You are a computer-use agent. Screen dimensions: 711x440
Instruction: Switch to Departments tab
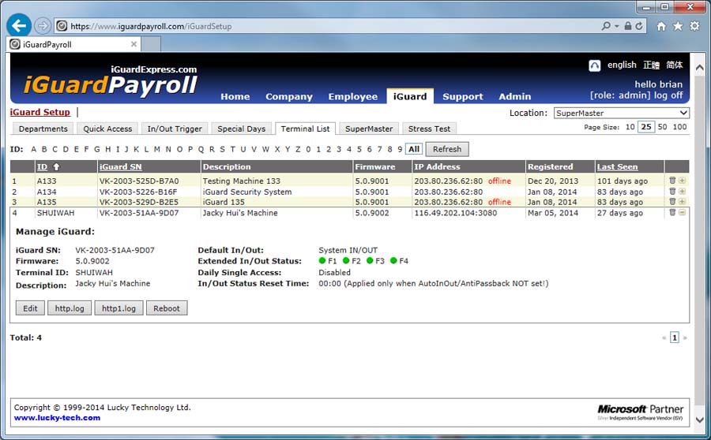(43, 129)
